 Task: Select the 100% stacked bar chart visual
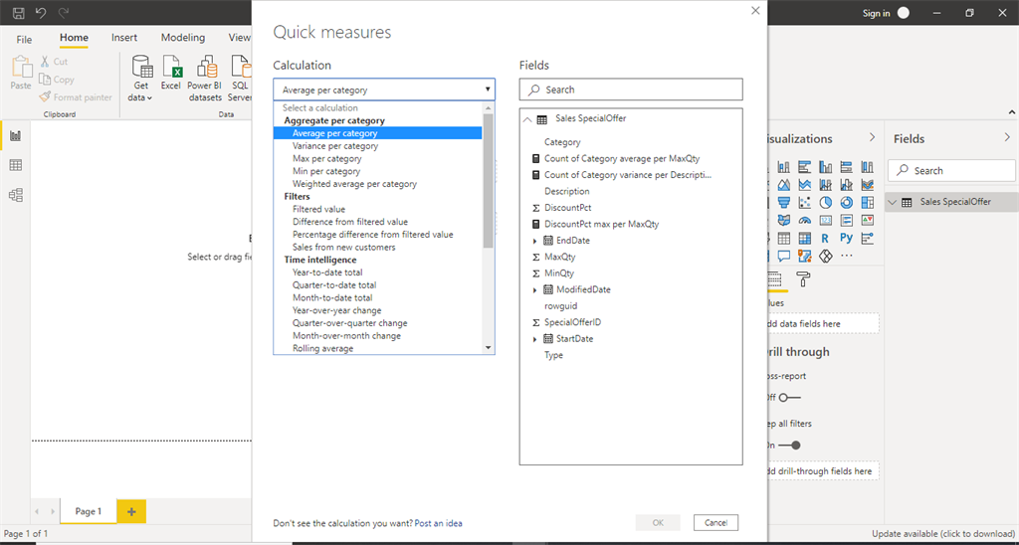[x=846, y=167]
